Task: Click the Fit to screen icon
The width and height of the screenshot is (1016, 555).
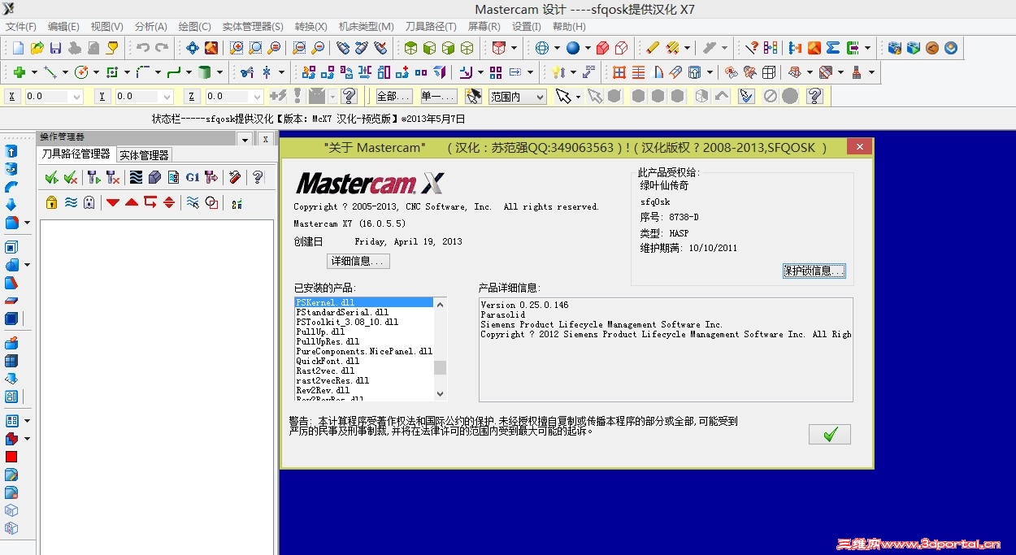Action: (192, 48)
